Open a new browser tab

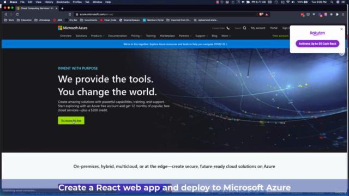62,8
